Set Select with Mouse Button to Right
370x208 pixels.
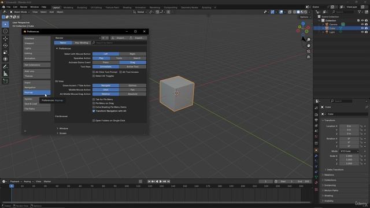click(x=132, y=54)
